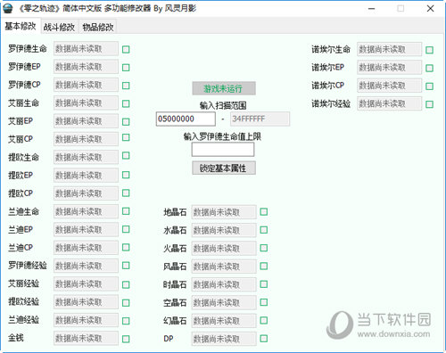Click the 输入扫描范围 label

click(x=223, y=105)
